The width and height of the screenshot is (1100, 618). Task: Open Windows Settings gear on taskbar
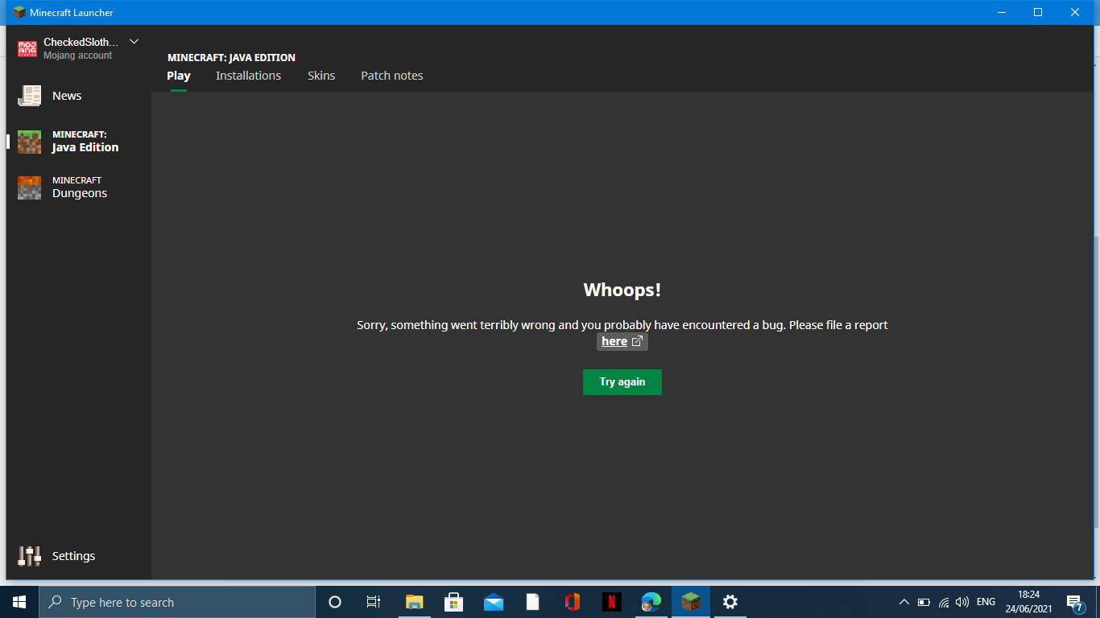[x=730, y=602]
